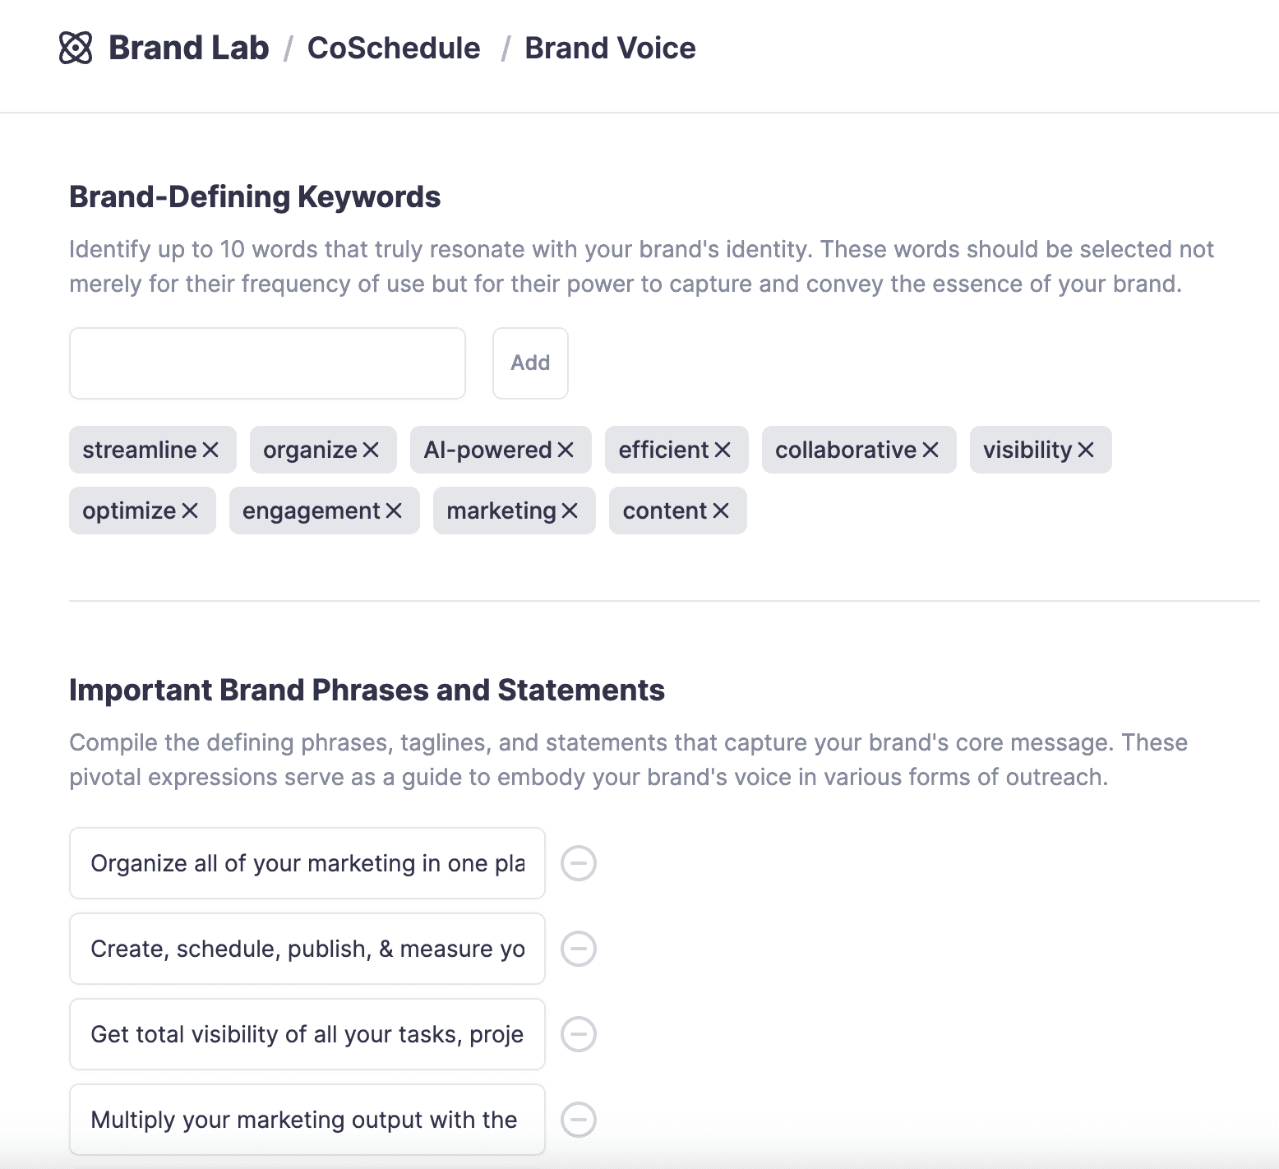Click the Add keyword button
The height and width of the screenshot is (1169, 1279).
tap(530, 363)
